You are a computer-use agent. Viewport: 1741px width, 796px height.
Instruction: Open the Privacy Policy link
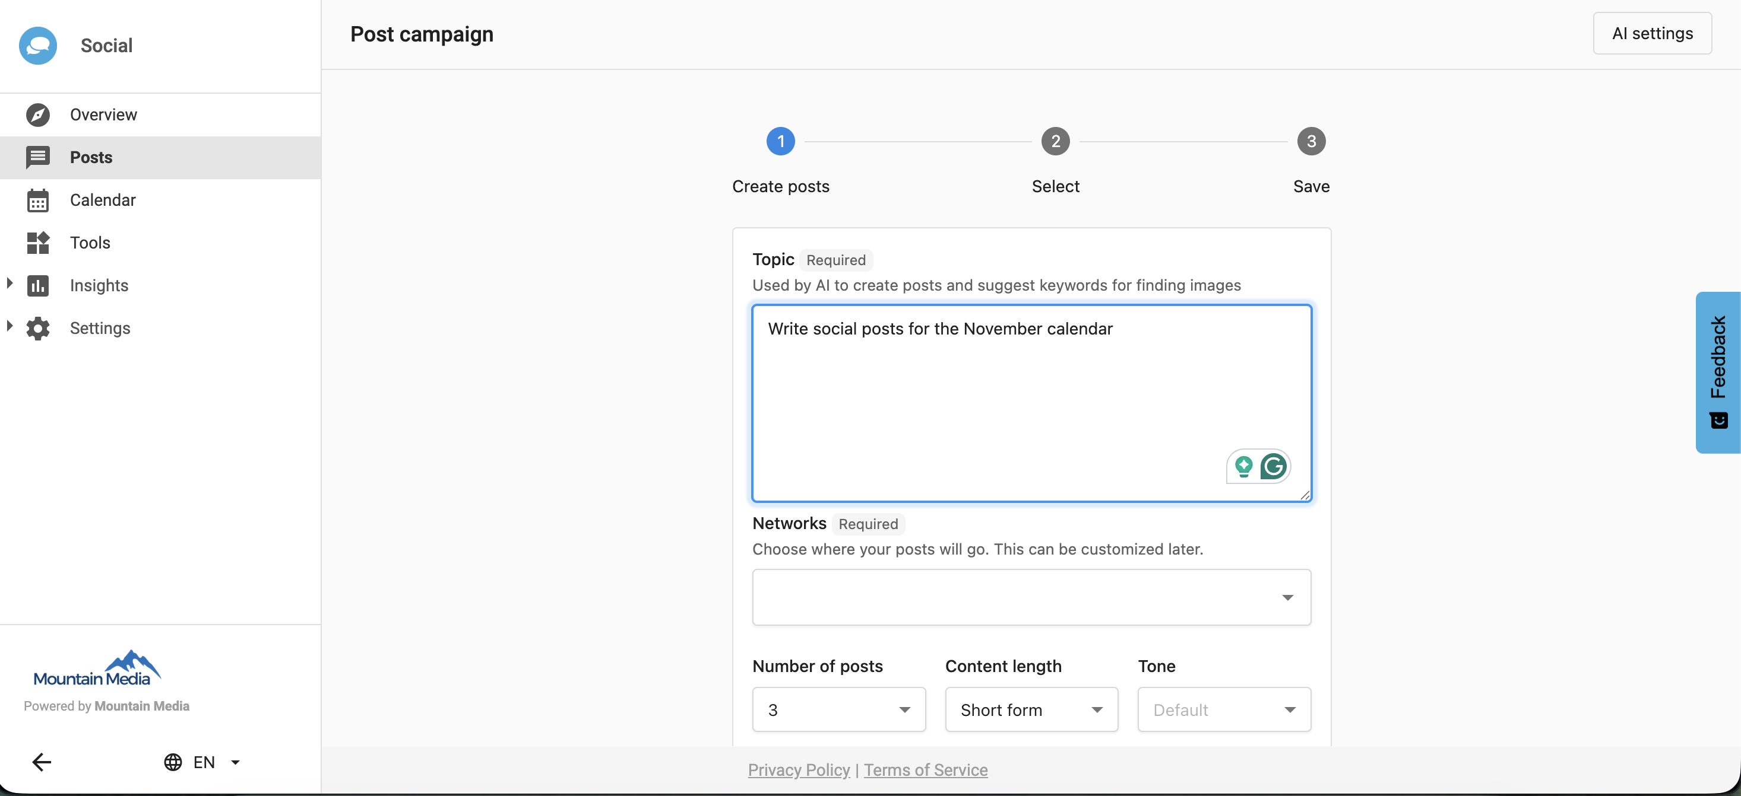tap(798, 770)
